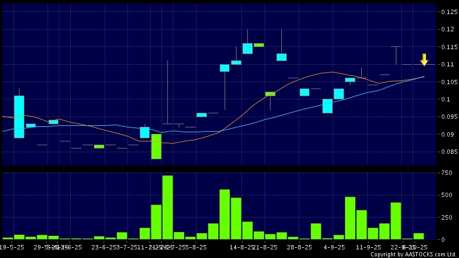The width and height of the screenshot is (459, 258).
Task: Click the 0.11 price axis label
Action: point(445,64)
